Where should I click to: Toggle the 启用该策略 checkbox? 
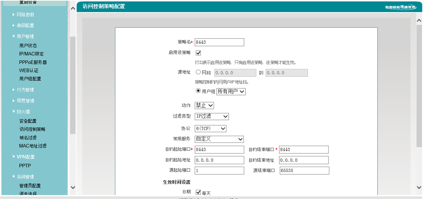(198, 53)
